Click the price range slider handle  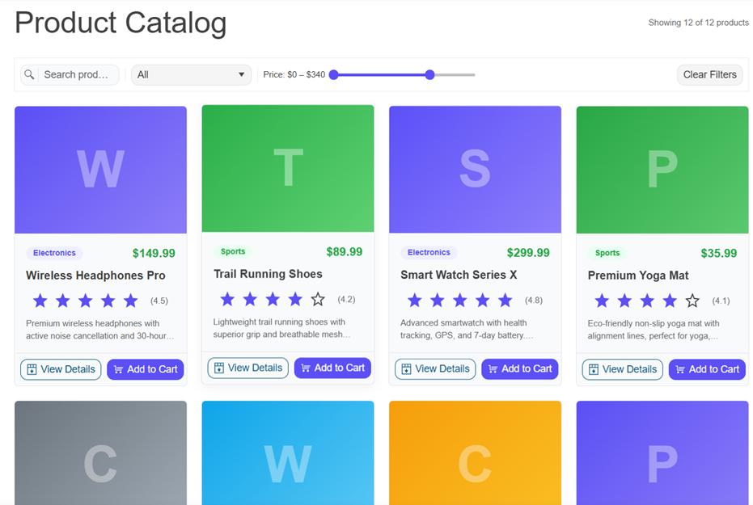point(429,74)
